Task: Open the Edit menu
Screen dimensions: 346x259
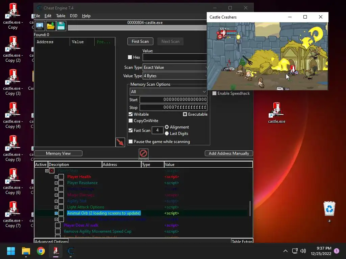Action: 48,16
